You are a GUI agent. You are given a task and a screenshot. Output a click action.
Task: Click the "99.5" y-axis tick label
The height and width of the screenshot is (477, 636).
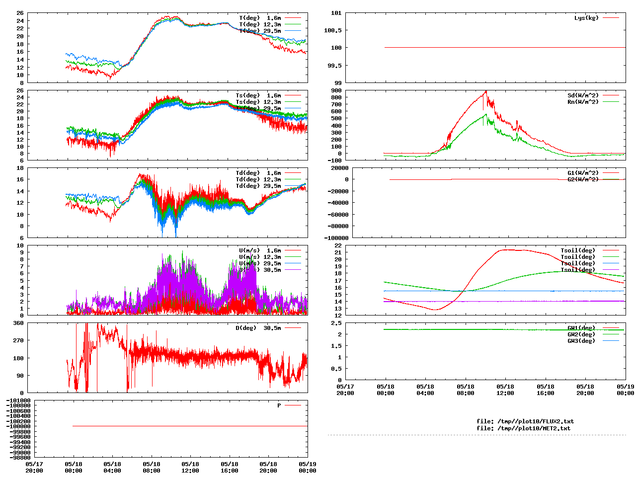(335, 66)
